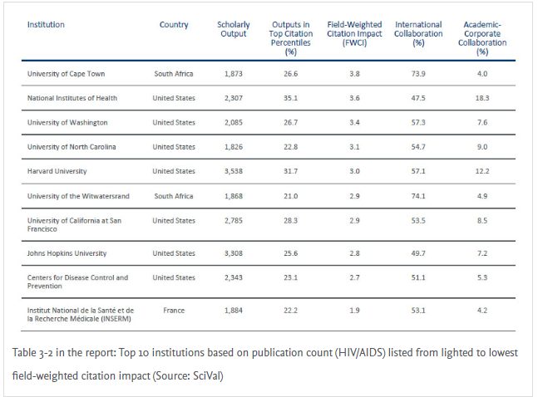Click top citation percentile value 21.0
The width and height of the screenshot is (538, 397).
290,196
